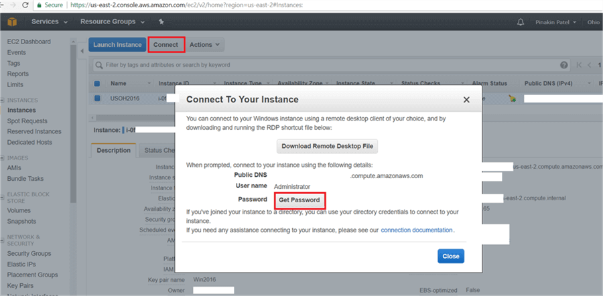This screenshot has width=603, height=296.
Task: Open the Resource Groups dropdown
Action: (113, 22)
